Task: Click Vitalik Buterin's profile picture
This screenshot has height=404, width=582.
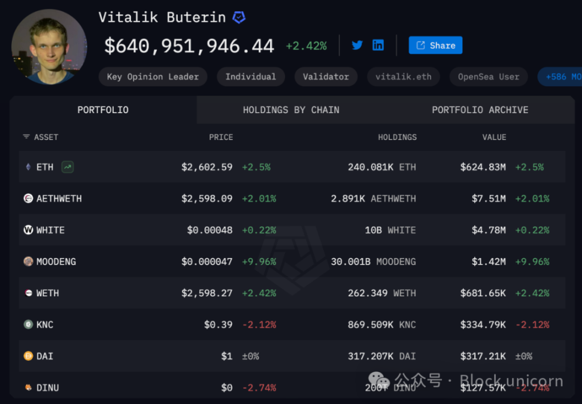Action: [x=49, y=46]
